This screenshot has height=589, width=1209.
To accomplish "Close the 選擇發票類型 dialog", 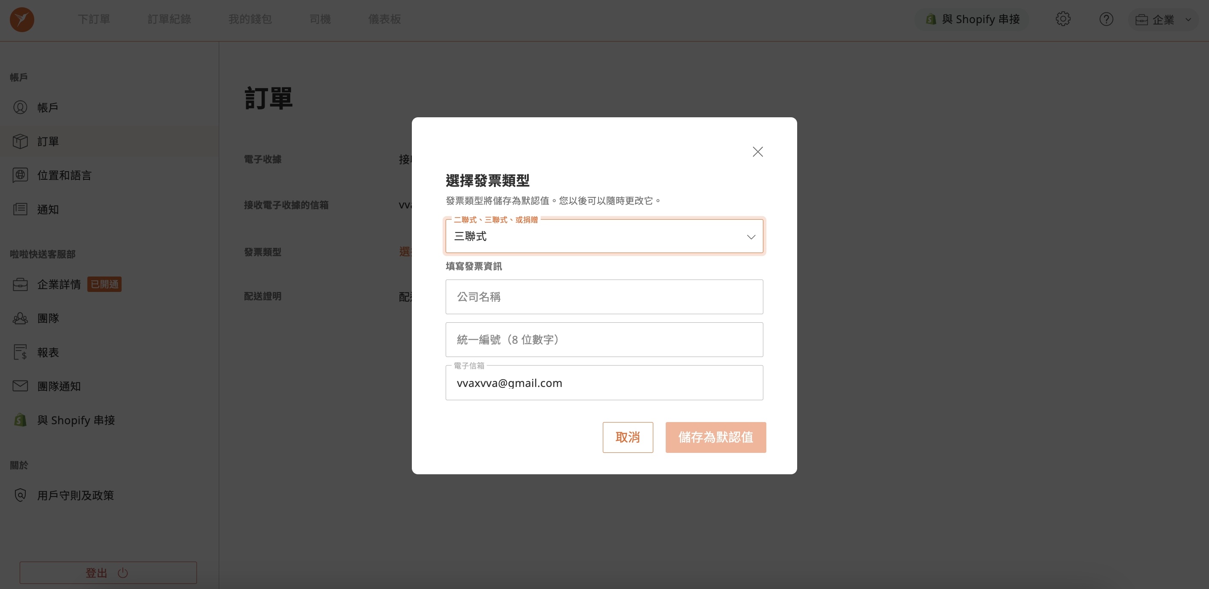I will click(x=757, y=152).
